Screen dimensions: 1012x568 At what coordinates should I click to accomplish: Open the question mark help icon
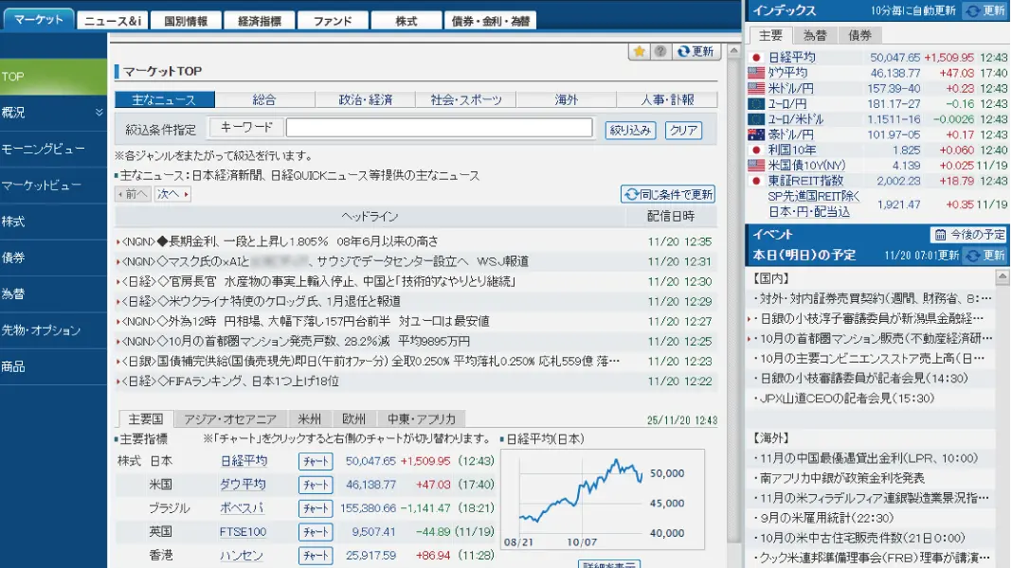coord(660,51)
